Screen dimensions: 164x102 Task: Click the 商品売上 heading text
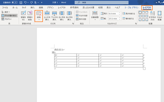coord(59,50)
